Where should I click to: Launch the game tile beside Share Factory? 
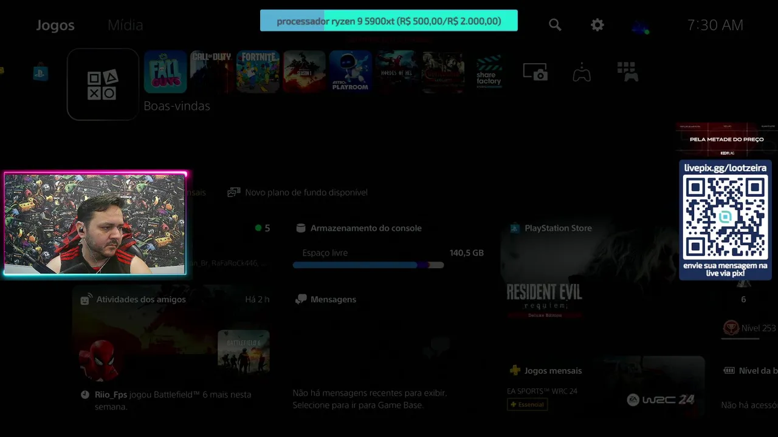point(442,72)
